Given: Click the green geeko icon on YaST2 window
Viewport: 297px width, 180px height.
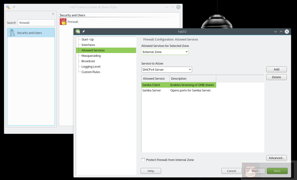Looking at the screenshot, I should tap(78, 31).
